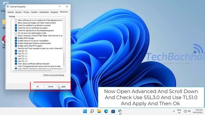The height and width of the screenshot is (115, 205).
Task: Toggle Use TLS 1.2 checkbox
Action: (x=16, y=58)
